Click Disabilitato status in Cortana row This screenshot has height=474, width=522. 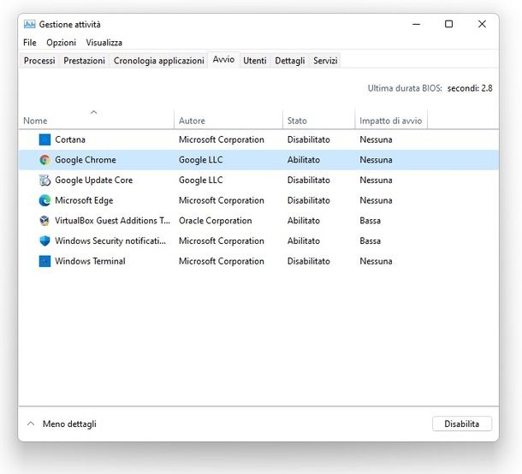pos(309,139)
